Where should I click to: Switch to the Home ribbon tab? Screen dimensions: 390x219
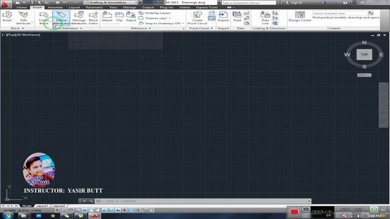click(x=22, y=7)
